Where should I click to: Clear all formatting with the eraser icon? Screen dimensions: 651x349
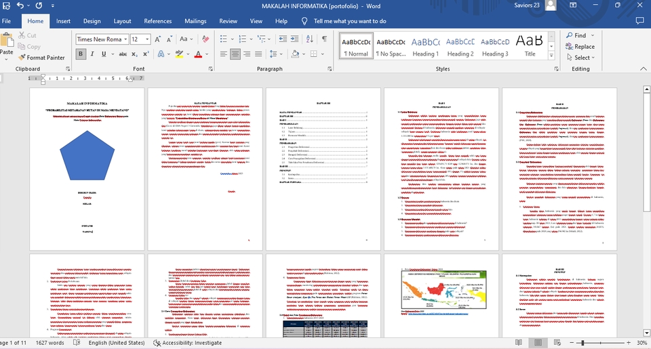(205, 39)
